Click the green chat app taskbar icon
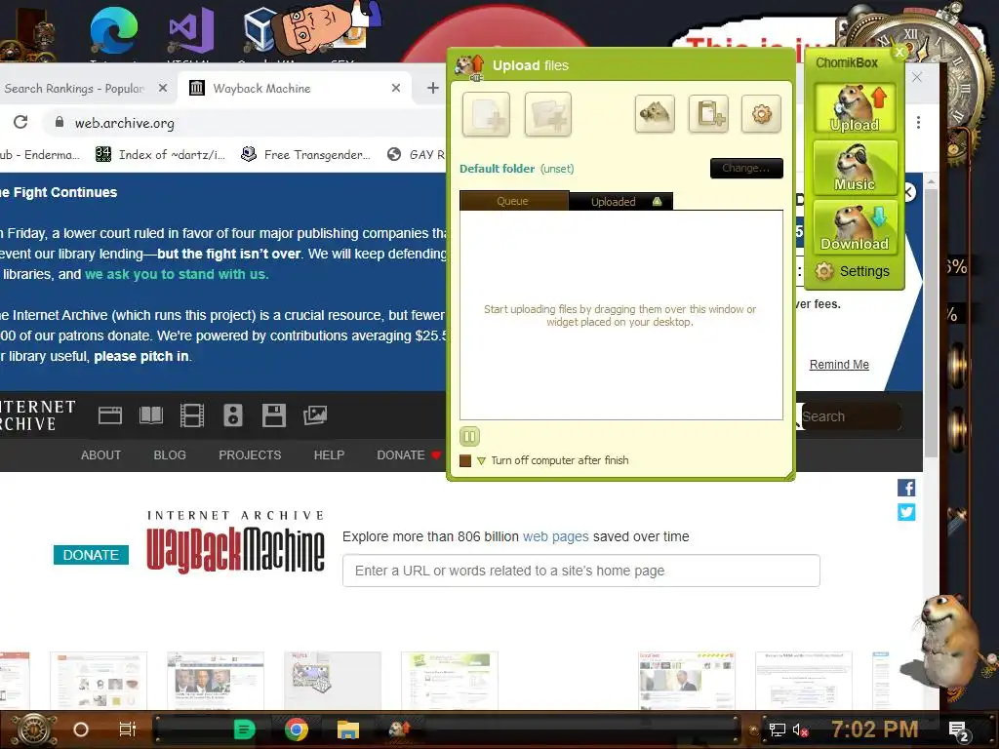The image size is (999, 749). pos(245,729)
